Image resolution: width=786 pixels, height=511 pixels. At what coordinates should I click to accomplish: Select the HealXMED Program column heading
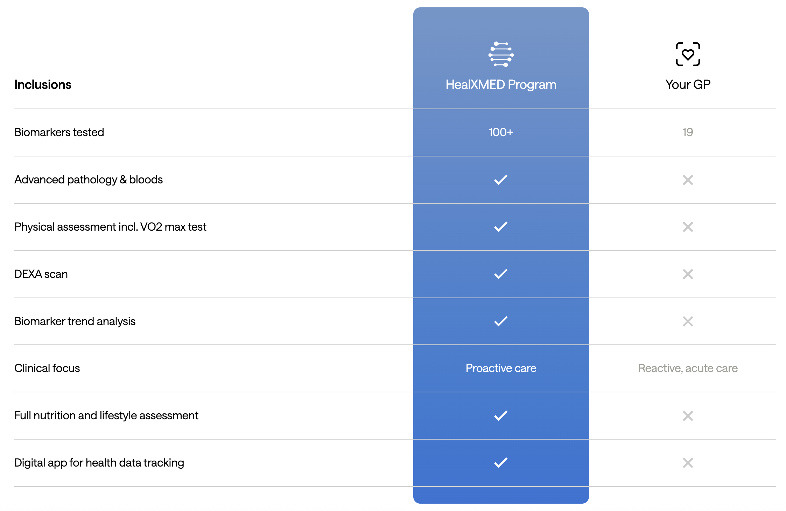click(501, 85)
